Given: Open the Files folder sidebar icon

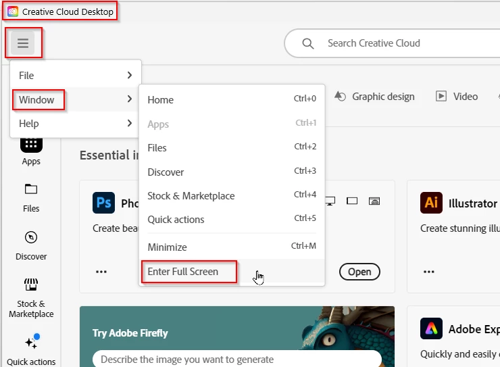Looking at the screenshot, I should [x=31, y=189].
